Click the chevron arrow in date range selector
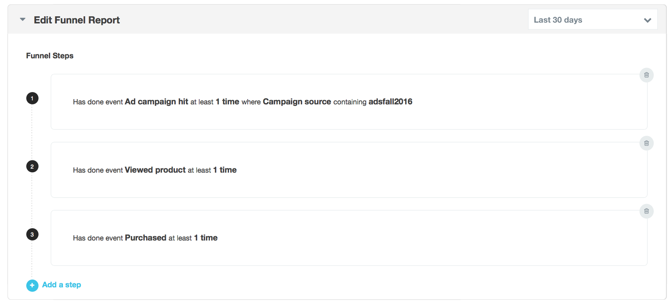This screenshot has width=672, height=306. tap(647, 20)
